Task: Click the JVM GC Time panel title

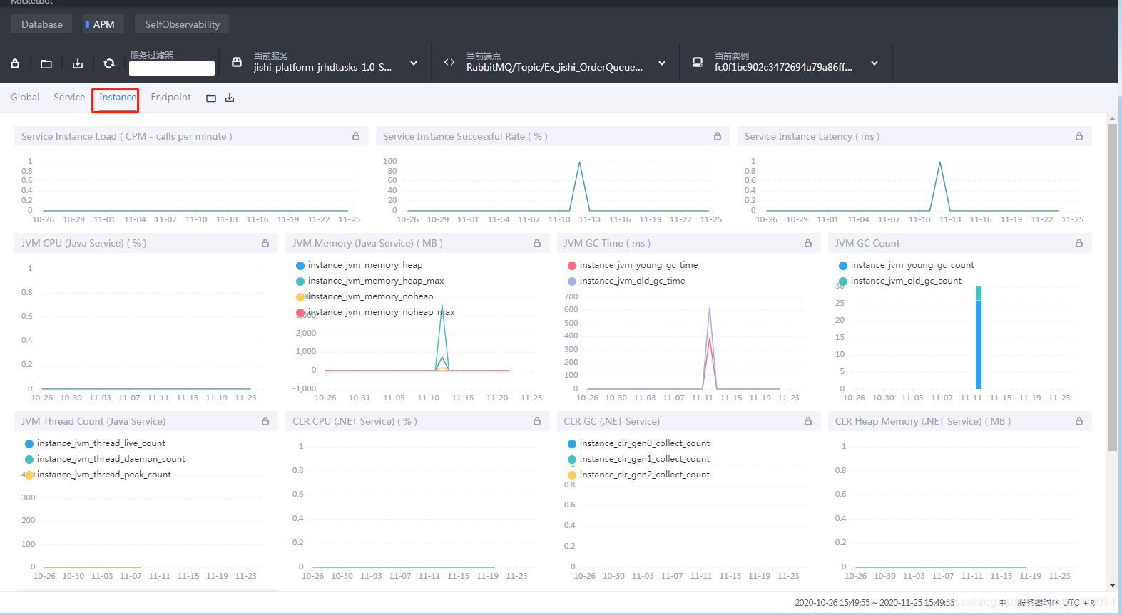Action: point(607,243)
